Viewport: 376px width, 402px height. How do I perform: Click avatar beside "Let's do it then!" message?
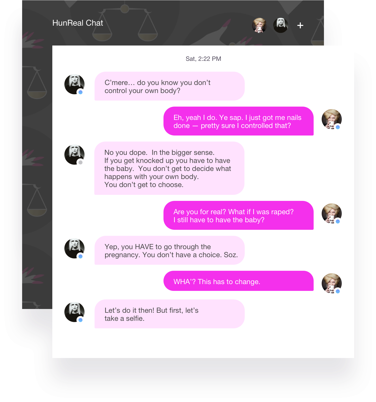74,312
